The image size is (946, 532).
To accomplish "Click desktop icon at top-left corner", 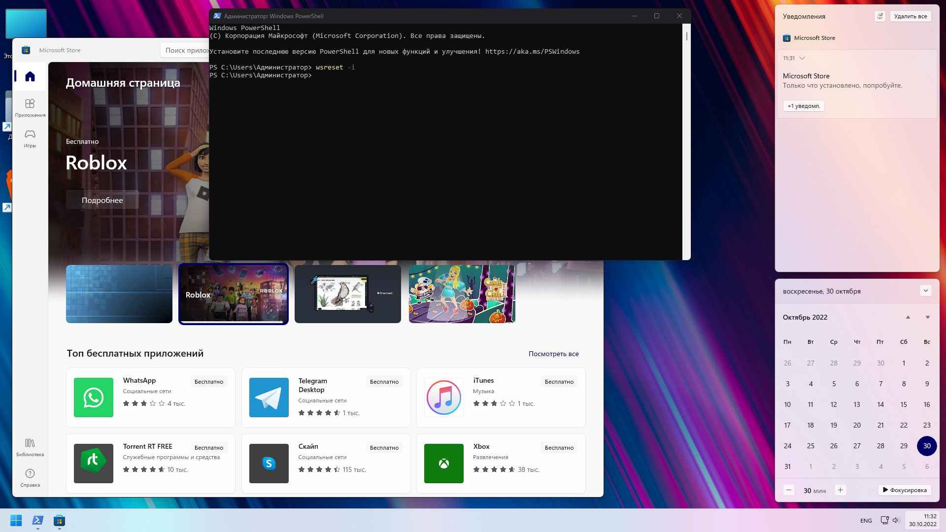I will (x=26, y=24).
